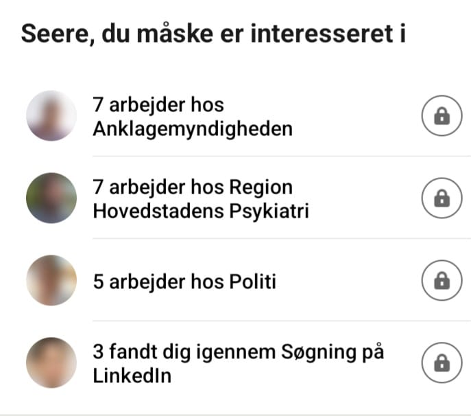Click the 'Hovedstadens Psykiatri' text line

(201, 211)
